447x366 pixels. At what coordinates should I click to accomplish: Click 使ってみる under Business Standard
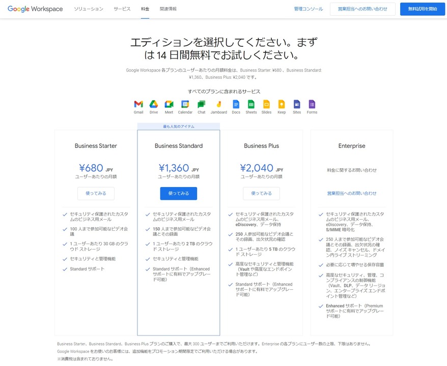click(x=179, y=193)
